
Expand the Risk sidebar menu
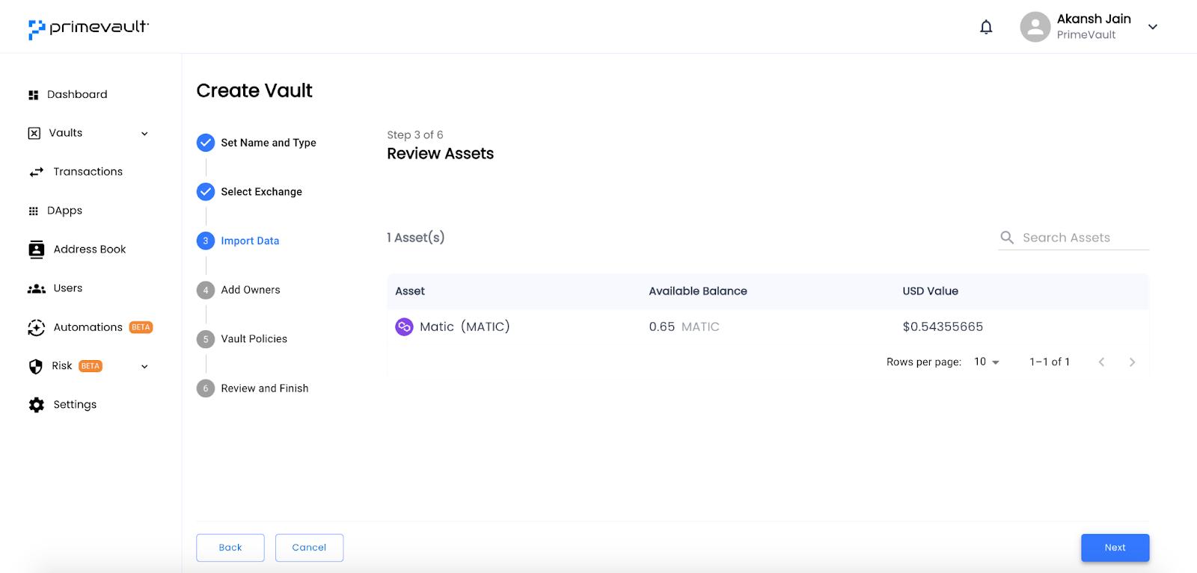144,367
